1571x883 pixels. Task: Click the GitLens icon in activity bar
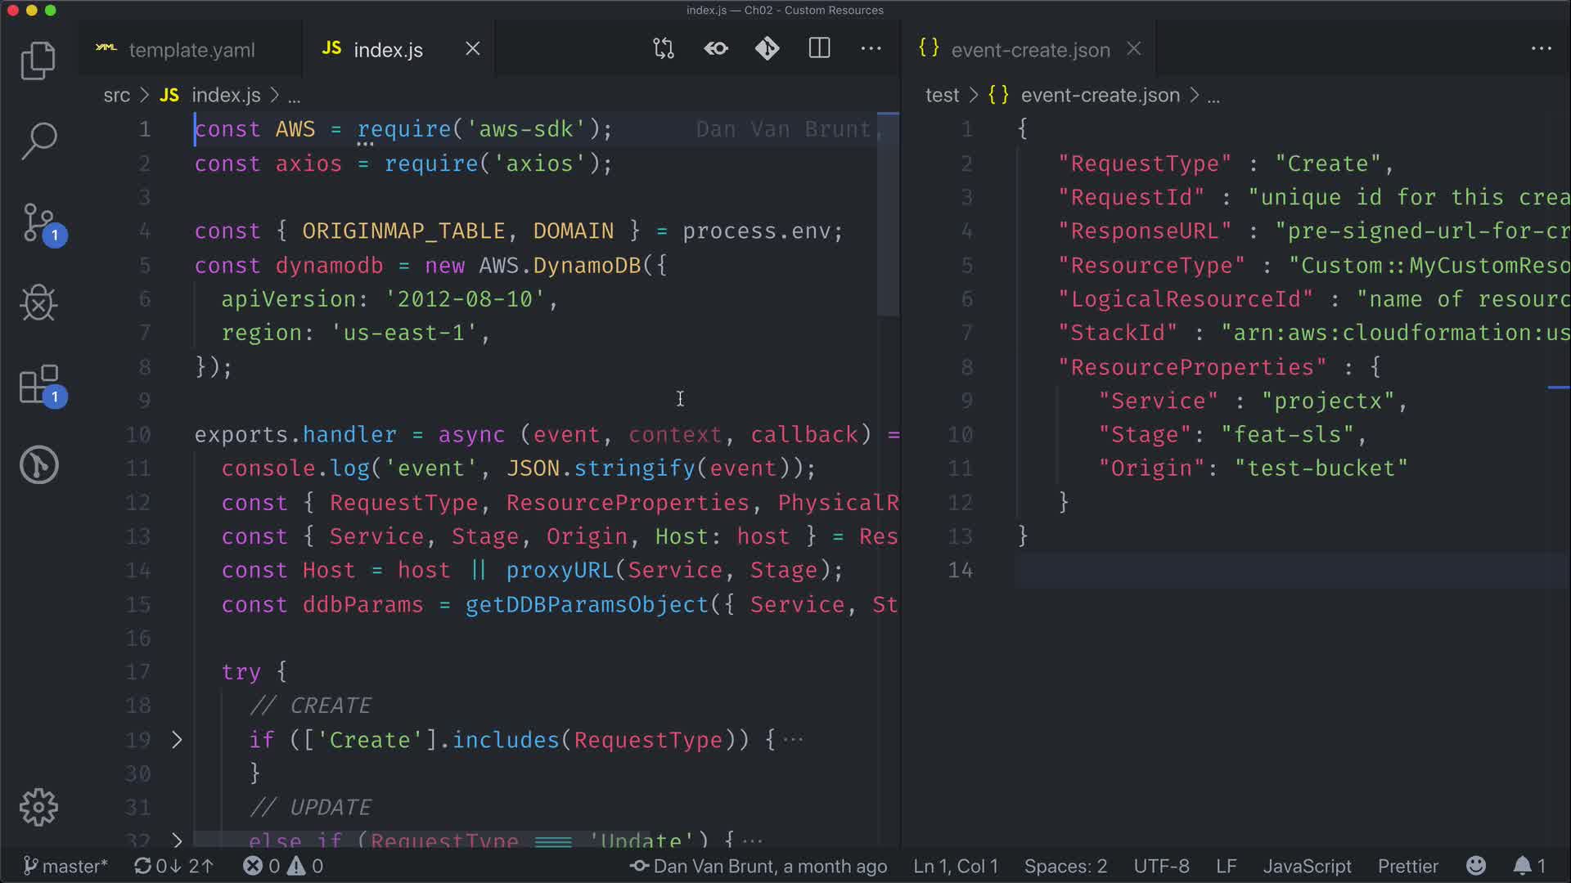(x=38, y=465)
